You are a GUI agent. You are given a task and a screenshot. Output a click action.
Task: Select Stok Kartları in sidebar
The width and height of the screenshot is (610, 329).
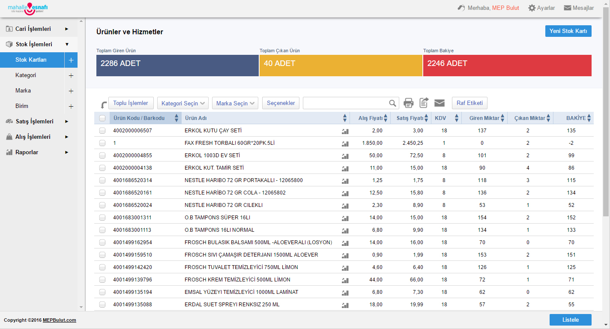click(31, 60)
